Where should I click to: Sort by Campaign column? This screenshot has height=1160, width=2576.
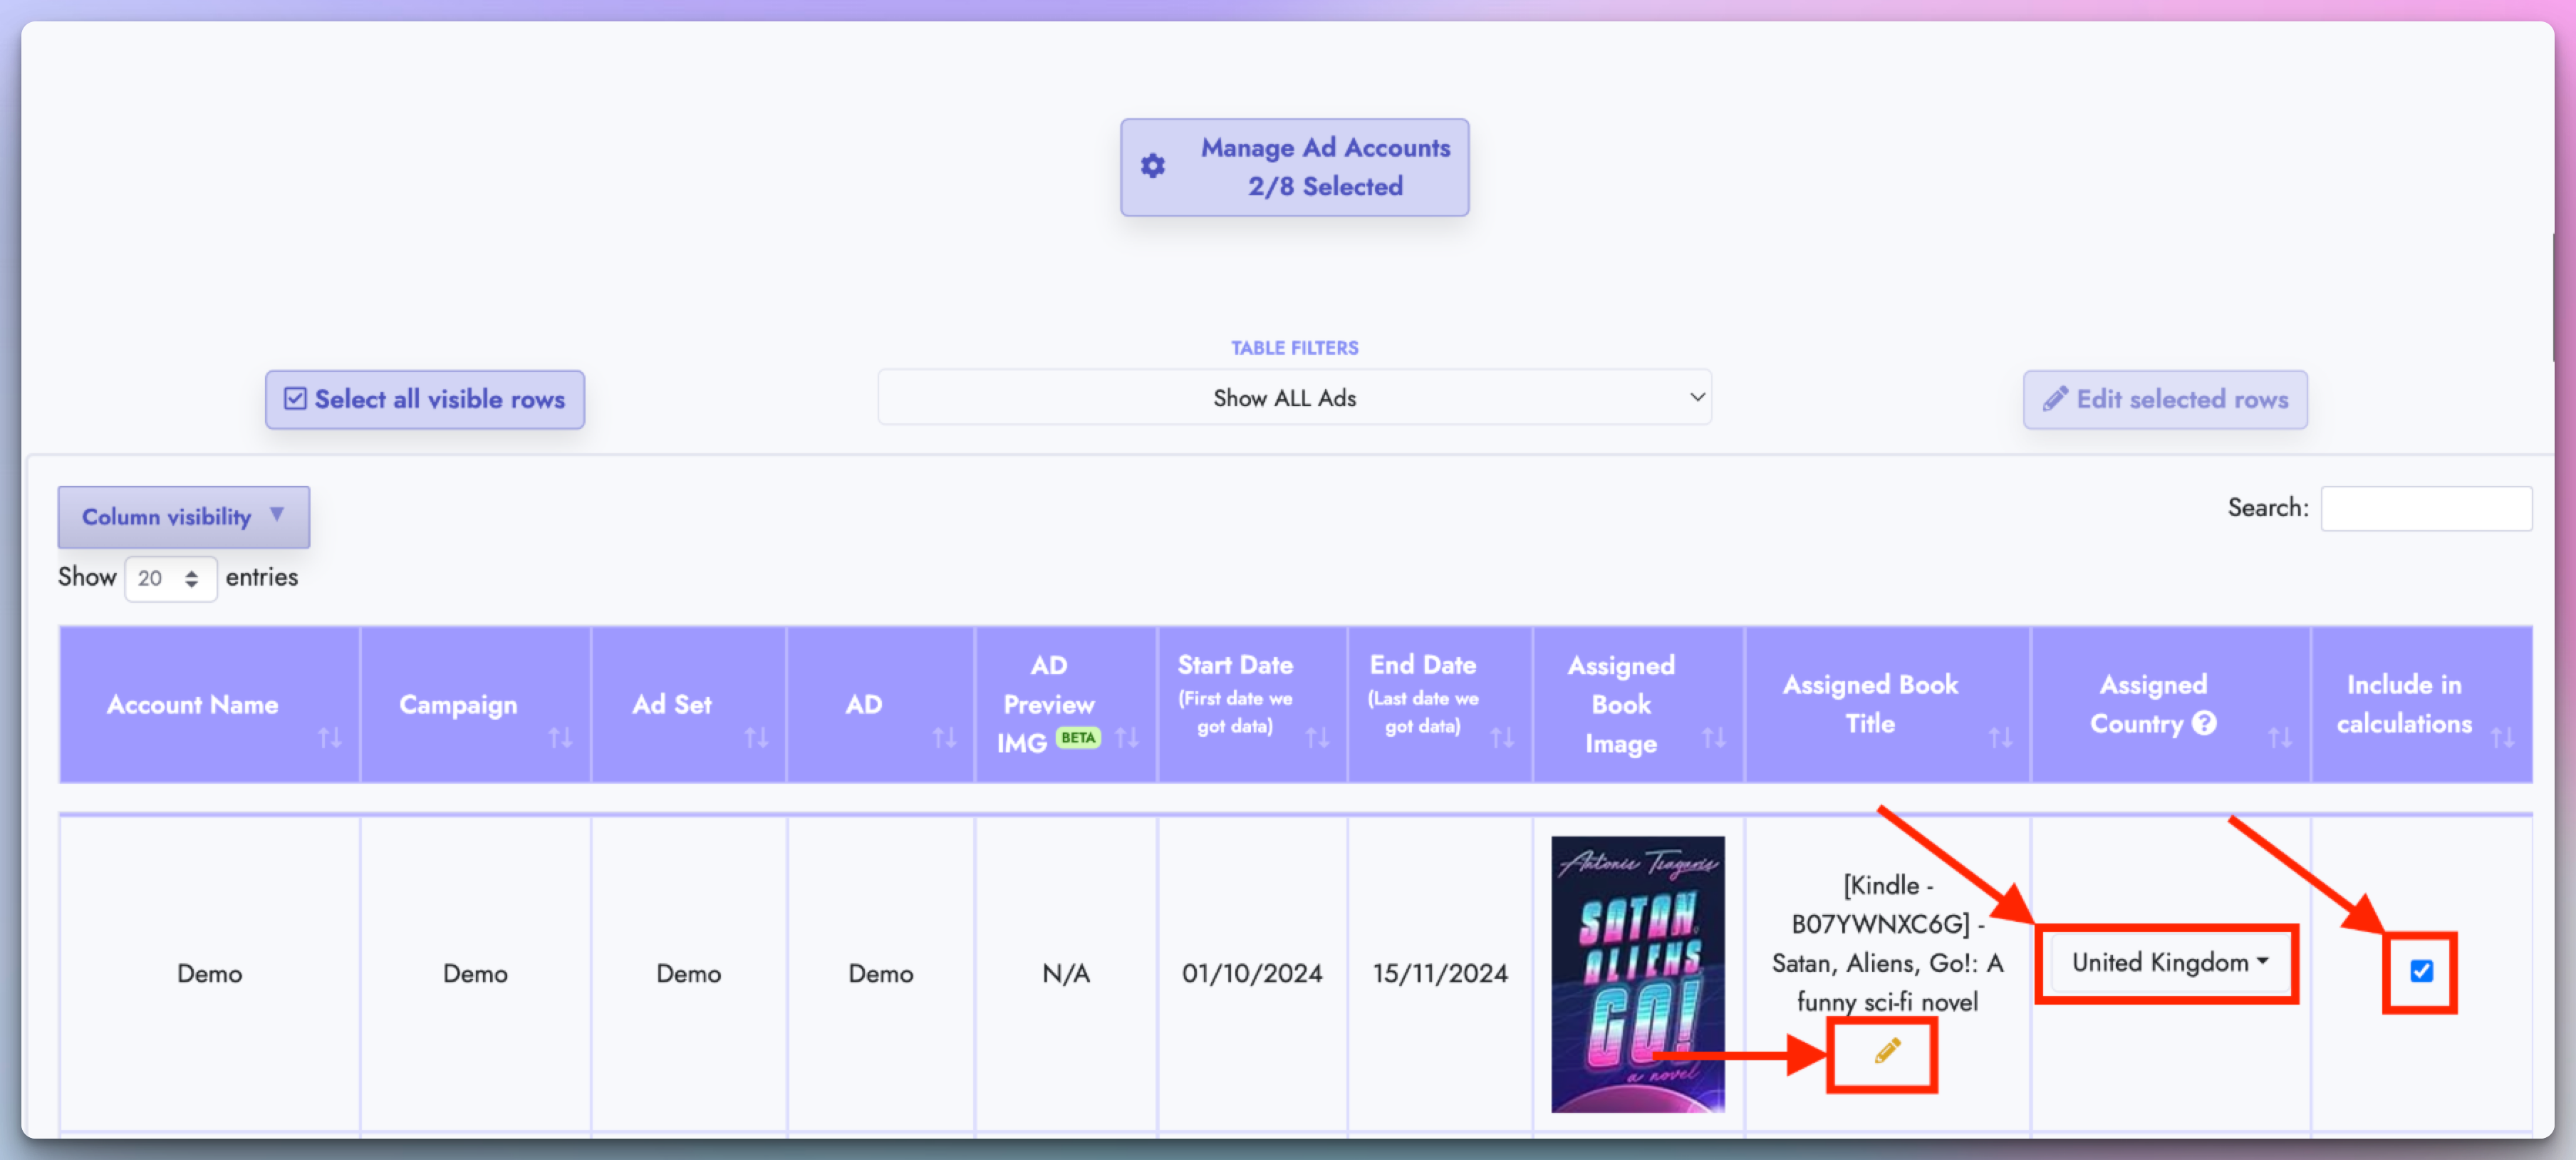[475, 704]
